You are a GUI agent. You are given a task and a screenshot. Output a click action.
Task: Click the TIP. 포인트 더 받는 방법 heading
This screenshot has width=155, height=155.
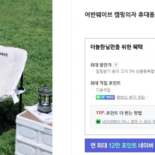(119, 113)
